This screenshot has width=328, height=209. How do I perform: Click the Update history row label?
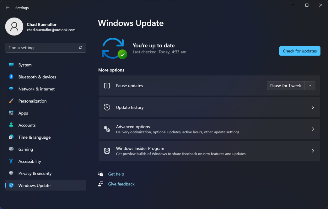click(130, 107)
